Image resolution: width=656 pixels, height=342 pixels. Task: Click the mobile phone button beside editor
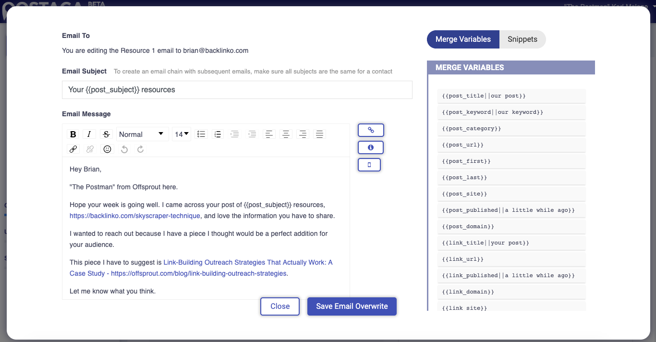pyautogui.click(x=369, y=165)
